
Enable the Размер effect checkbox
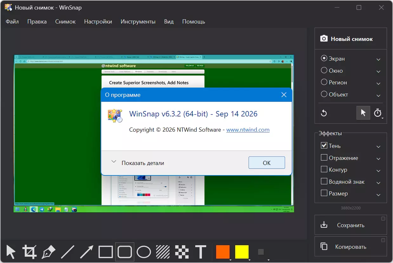324,193
